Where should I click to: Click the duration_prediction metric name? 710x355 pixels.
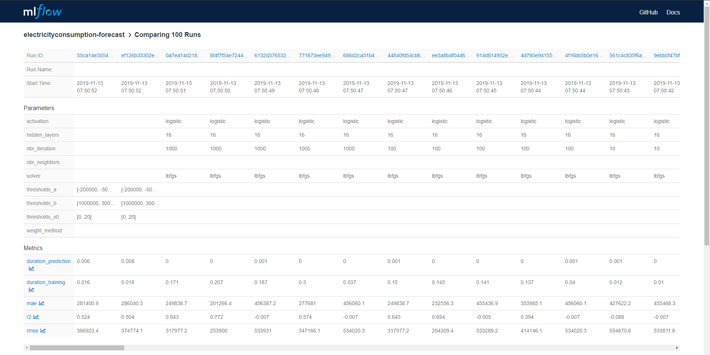tap(48, 261)
